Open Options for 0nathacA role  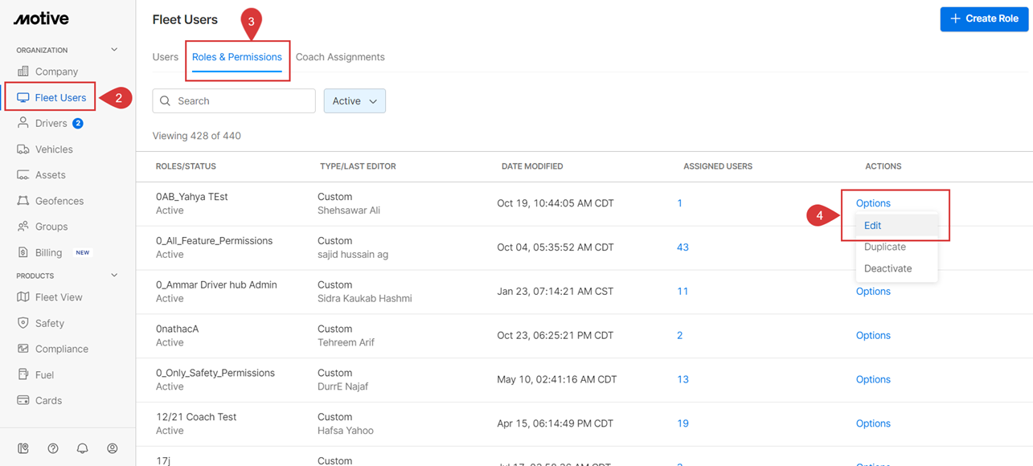(x=873, y=336)
